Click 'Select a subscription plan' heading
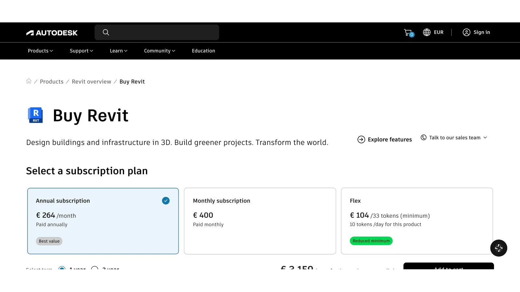 click(x=87, y=171)
